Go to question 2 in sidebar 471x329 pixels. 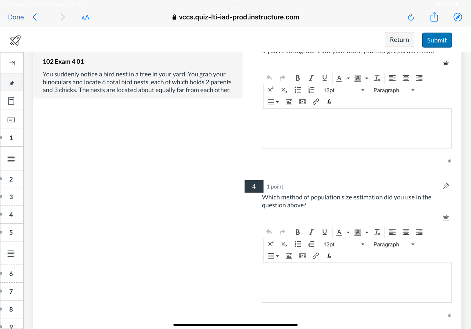tap(11, 179)
